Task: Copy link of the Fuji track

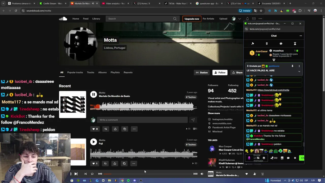Action: click(x=124, y=163)
